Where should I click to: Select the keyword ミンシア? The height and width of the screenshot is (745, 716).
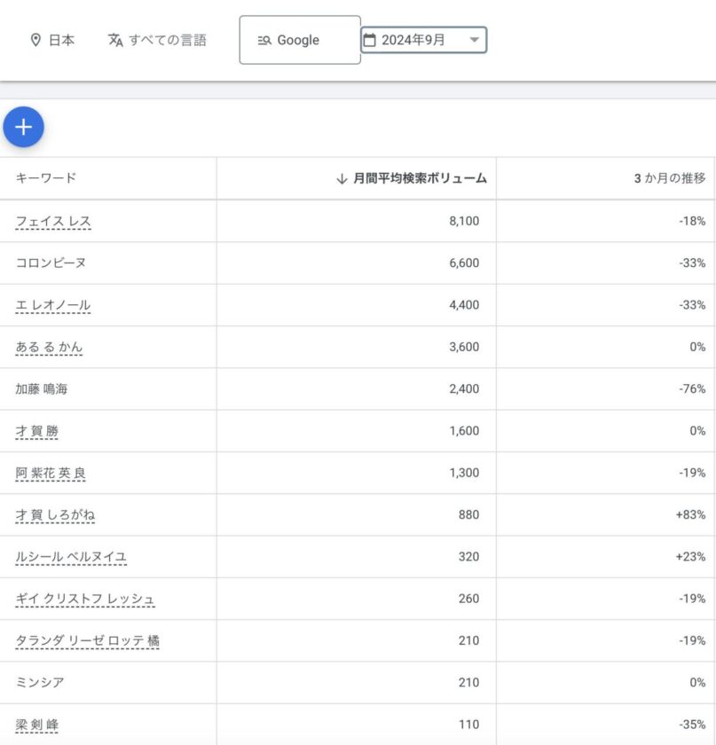point(40,682)
